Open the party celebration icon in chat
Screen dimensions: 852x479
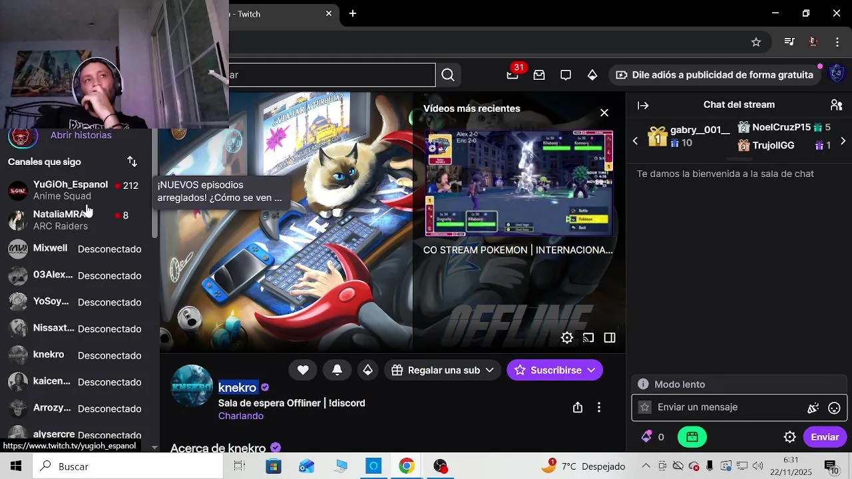(813, 408)
